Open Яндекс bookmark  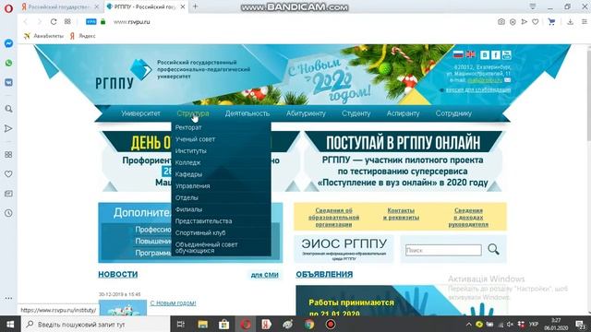(x=82, y=36)
